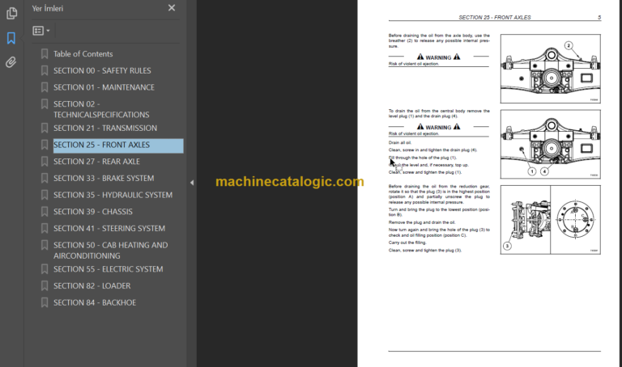The image size is (622, 367).
Task: Click bookmark icon beside SECTION 33 - BRAKE SYSTEM
Action: coord(45,178)
